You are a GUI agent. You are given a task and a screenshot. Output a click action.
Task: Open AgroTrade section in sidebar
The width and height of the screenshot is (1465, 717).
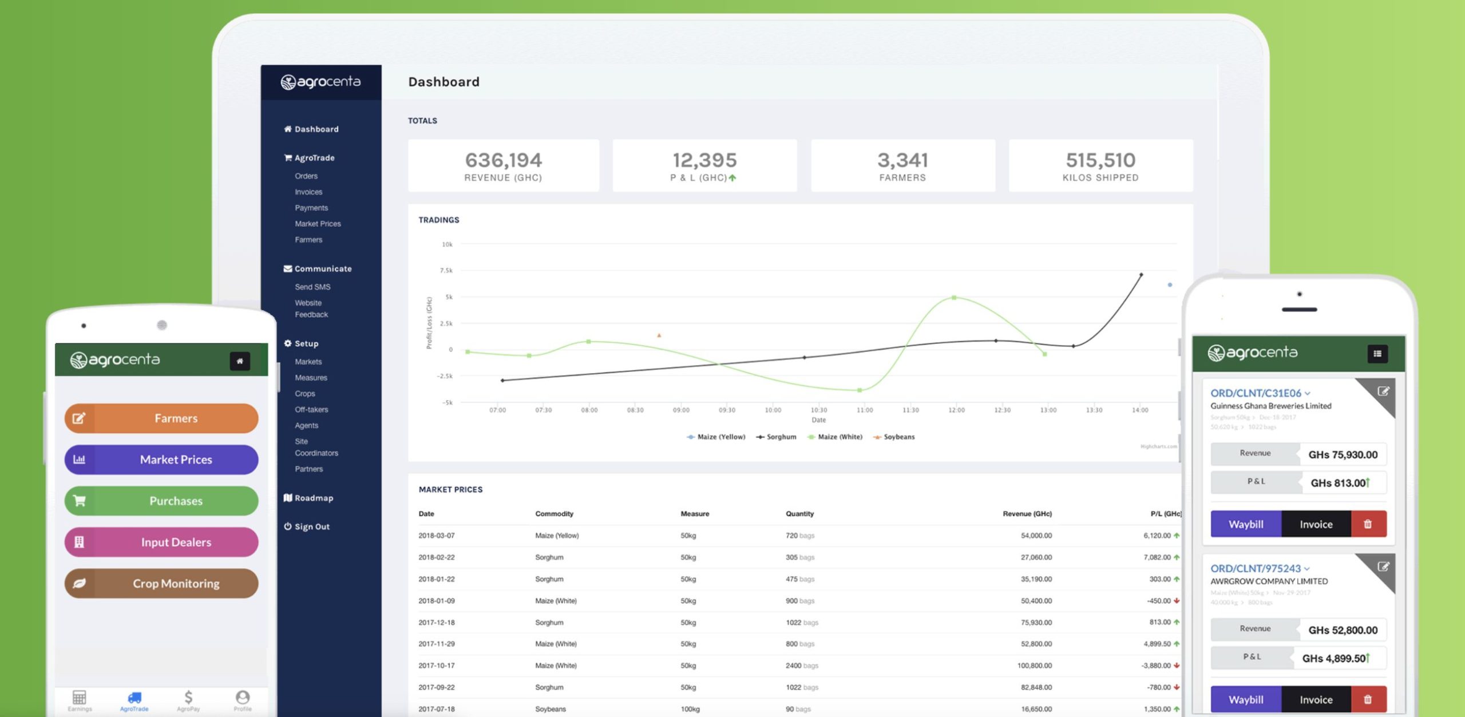(x=309, y=158)
